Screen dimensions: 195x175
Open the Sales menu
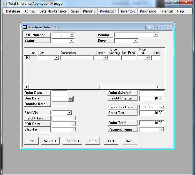75,11
